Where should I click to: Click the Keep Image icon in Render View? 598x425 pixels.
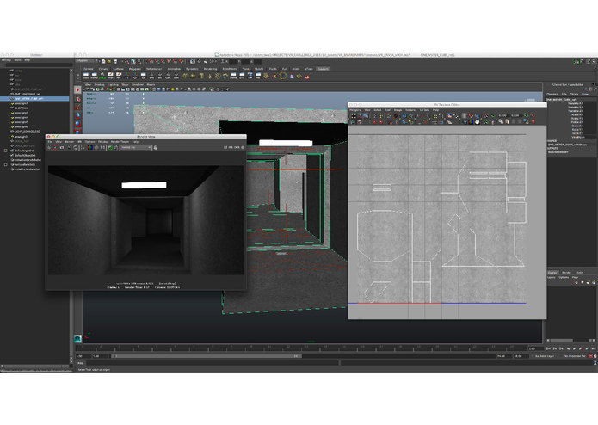point(110,147)
